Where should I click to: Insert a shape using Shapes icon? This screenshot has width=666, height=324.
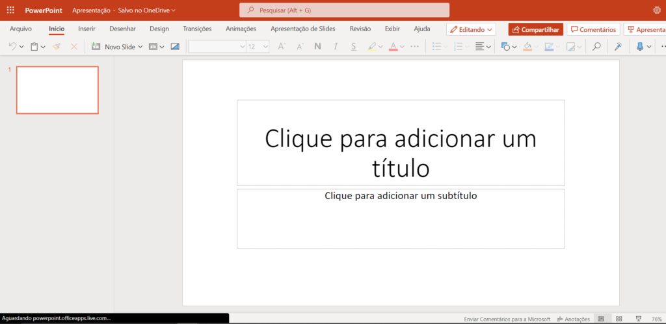coord(505,47)
